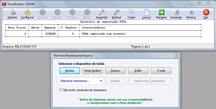Viewport: 216px width, 109px height.
Task: Increase font with red A Aumentar
Action: pos(176,12)
